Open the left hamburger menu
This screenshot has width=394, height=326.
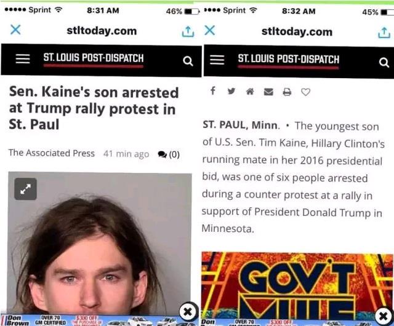[23, 59]
